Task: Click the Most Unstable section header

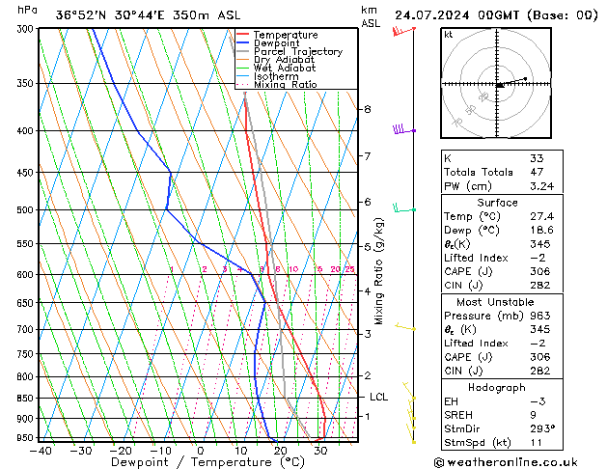Action: pyautogui.click(x=495, y=302)
